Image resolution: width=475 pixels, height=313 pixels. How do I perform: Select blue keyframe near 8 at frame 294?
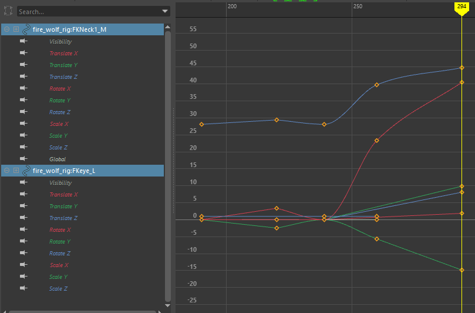461,192
